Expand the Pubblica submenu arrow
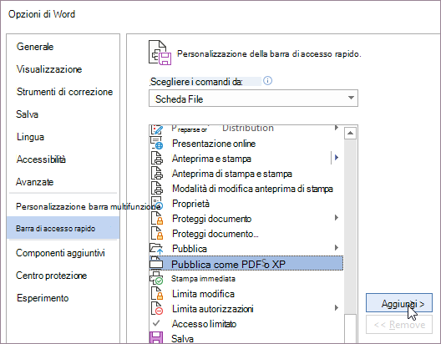This screenshot has width=441, height=344. 336,248
